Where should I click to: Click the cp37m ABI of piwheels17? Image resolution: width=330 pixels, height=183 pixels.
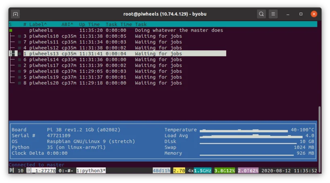(69, 65)
